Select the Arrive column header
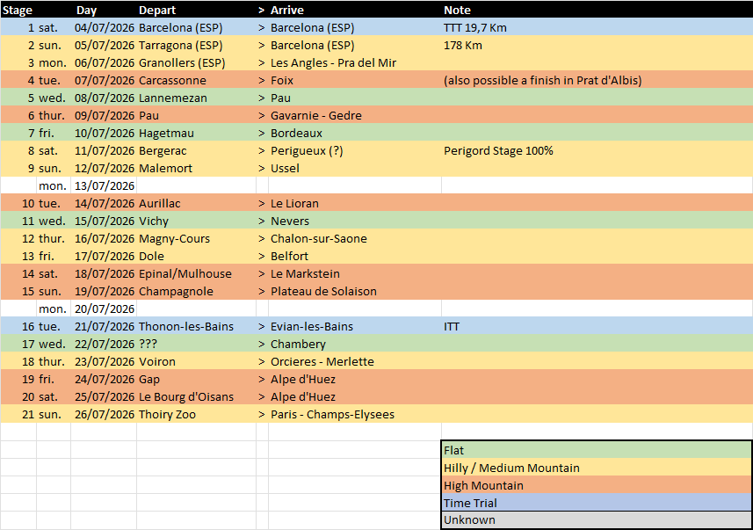This screenshot has height=530, width=753. pyautogui.click(x=287, y=10)
